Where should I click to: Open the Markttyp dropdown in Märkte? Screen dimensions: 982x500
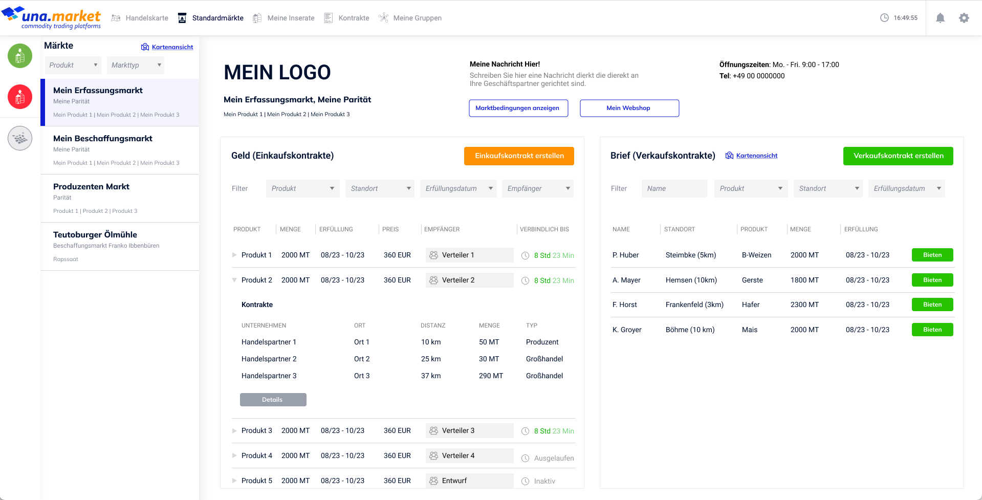(x=136, y=65)
